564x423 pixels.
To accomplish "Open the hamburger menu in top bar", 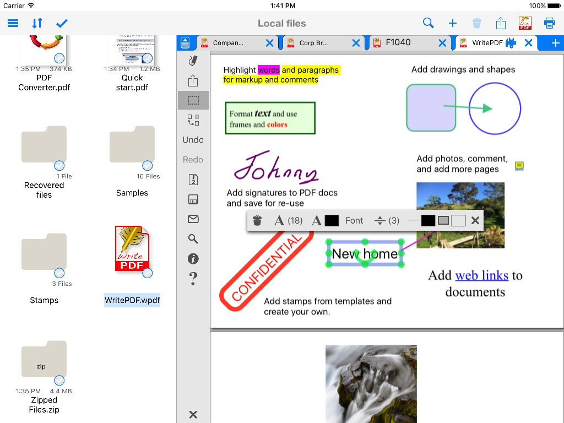I will coord(13,23).
